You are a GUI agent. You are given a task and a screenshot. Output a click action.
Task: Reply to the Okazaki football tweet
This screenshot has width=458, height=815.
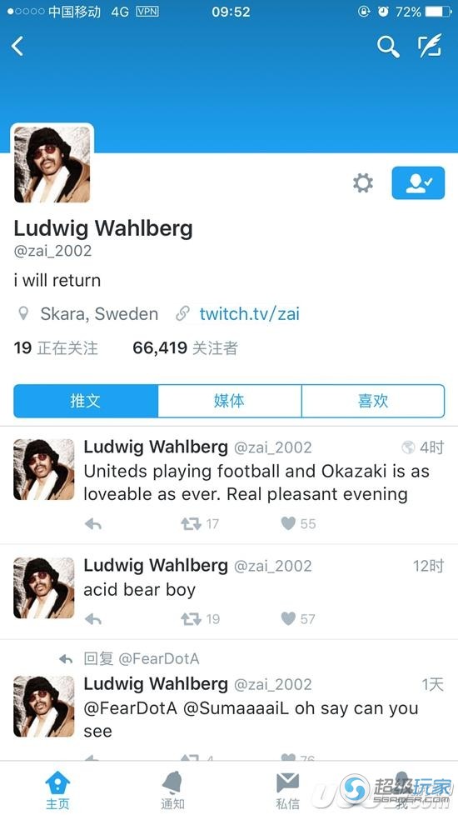click(x=93, y=524)
